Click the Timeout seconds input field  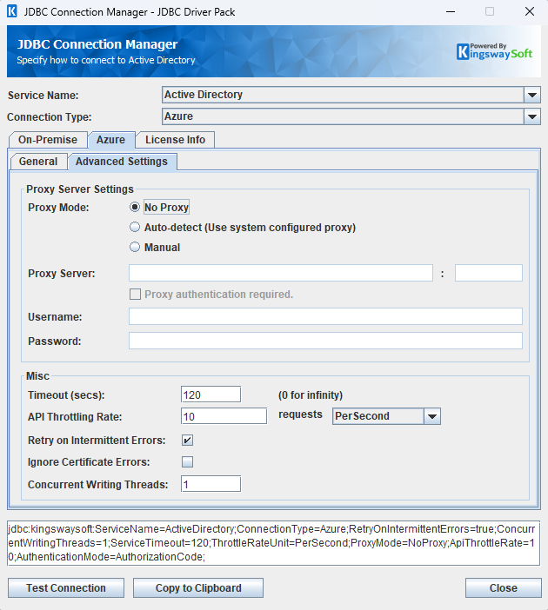coord(211,395)
